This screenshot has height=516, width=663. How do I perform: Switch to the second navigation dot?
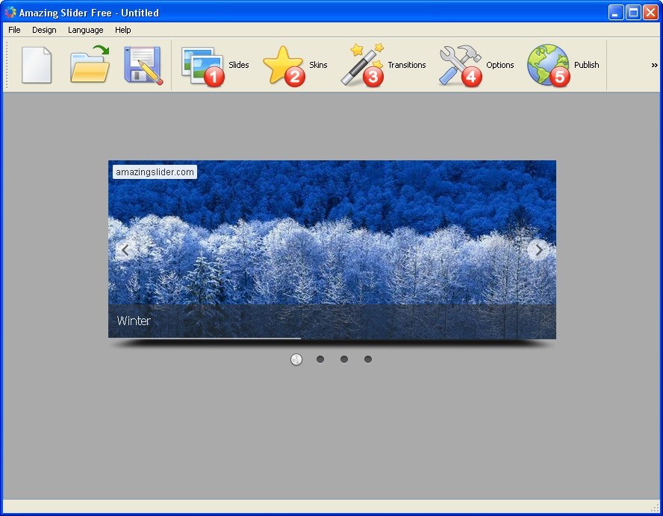coord(320,359)
